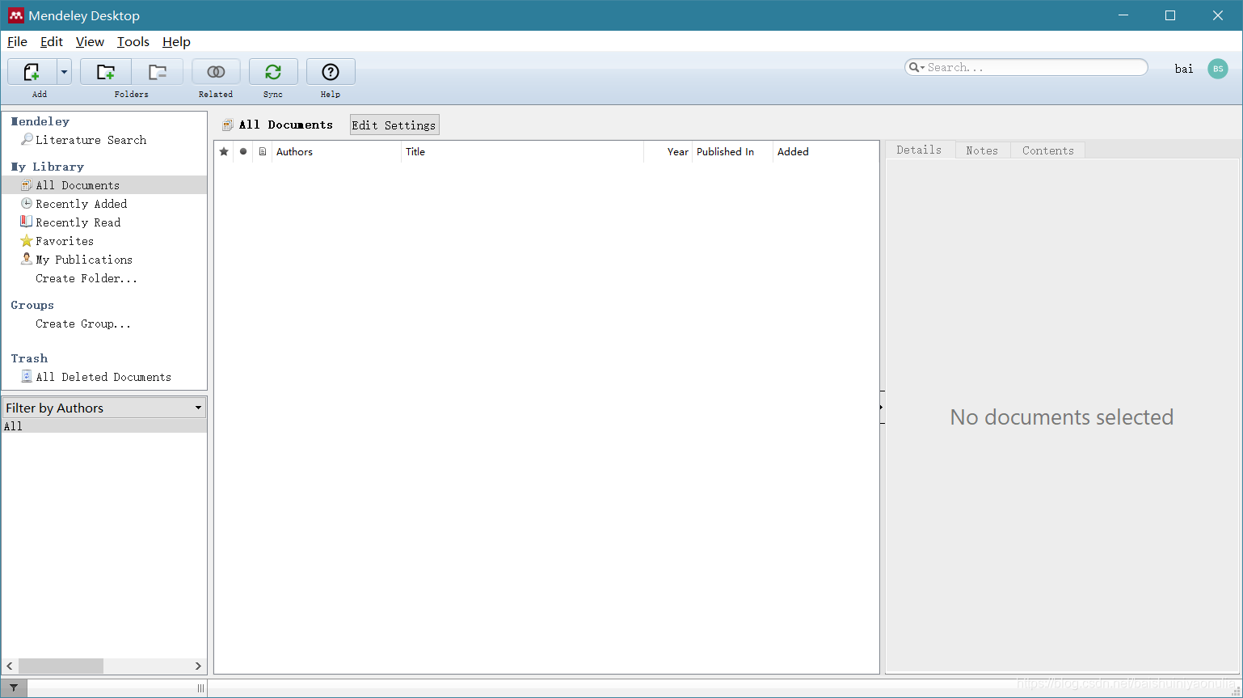Open the Add button dropdown arrow
1243x698 pixels.
click(x=64, y=72)
